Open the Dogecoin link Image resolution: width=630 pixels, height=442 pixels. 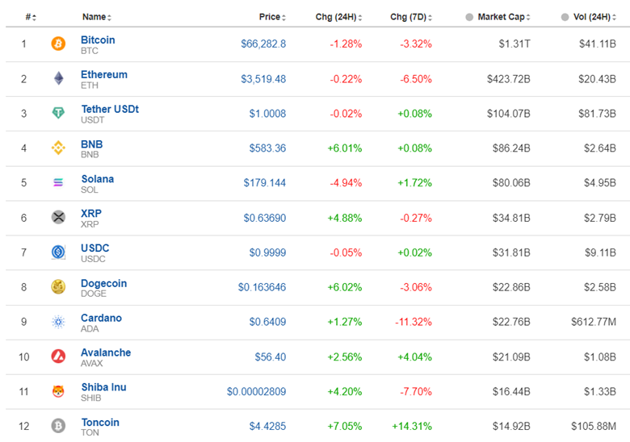pyautogui.click(x=103, y=283)
